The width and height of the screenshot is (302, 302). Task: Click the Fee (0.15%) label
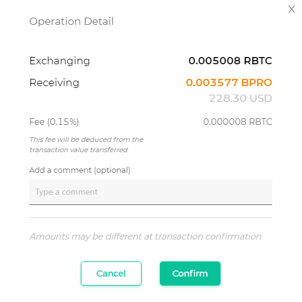(54, 122)
